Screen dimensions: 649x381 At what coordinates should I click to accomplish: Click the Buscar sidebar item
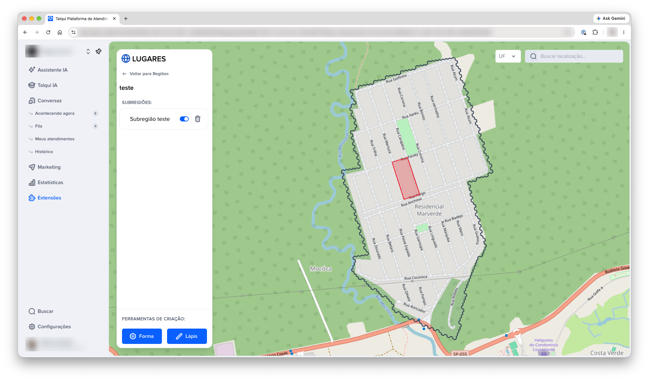click(45, 311)
